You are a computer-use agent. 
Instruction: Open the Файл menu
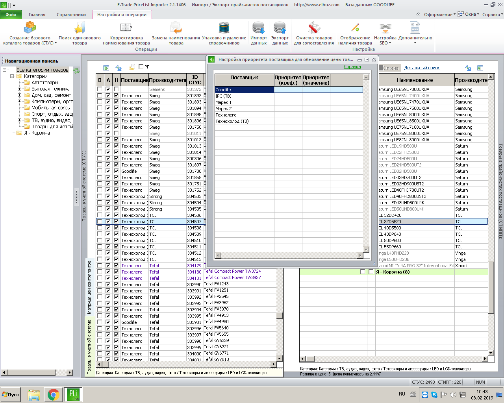click(x=11, y=15)
